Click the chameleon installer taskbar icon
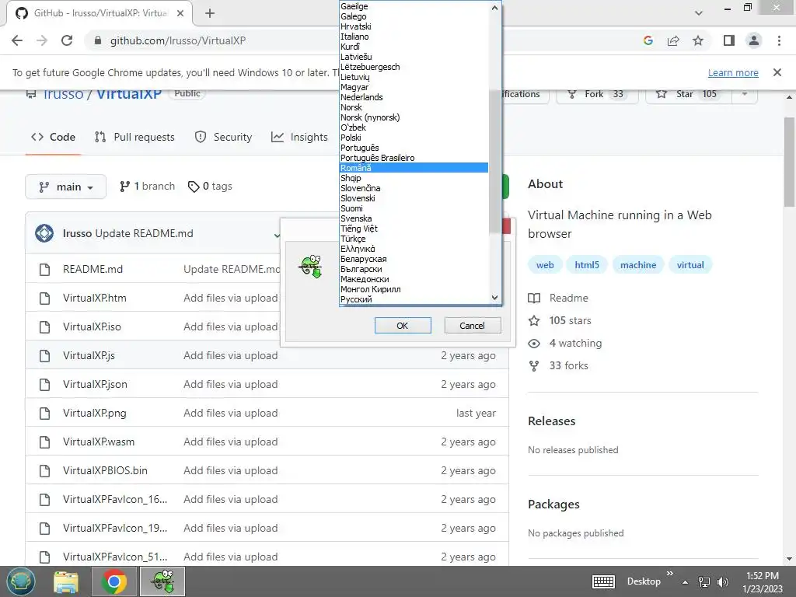Viewport: 796px width, 597px height. 162,581
